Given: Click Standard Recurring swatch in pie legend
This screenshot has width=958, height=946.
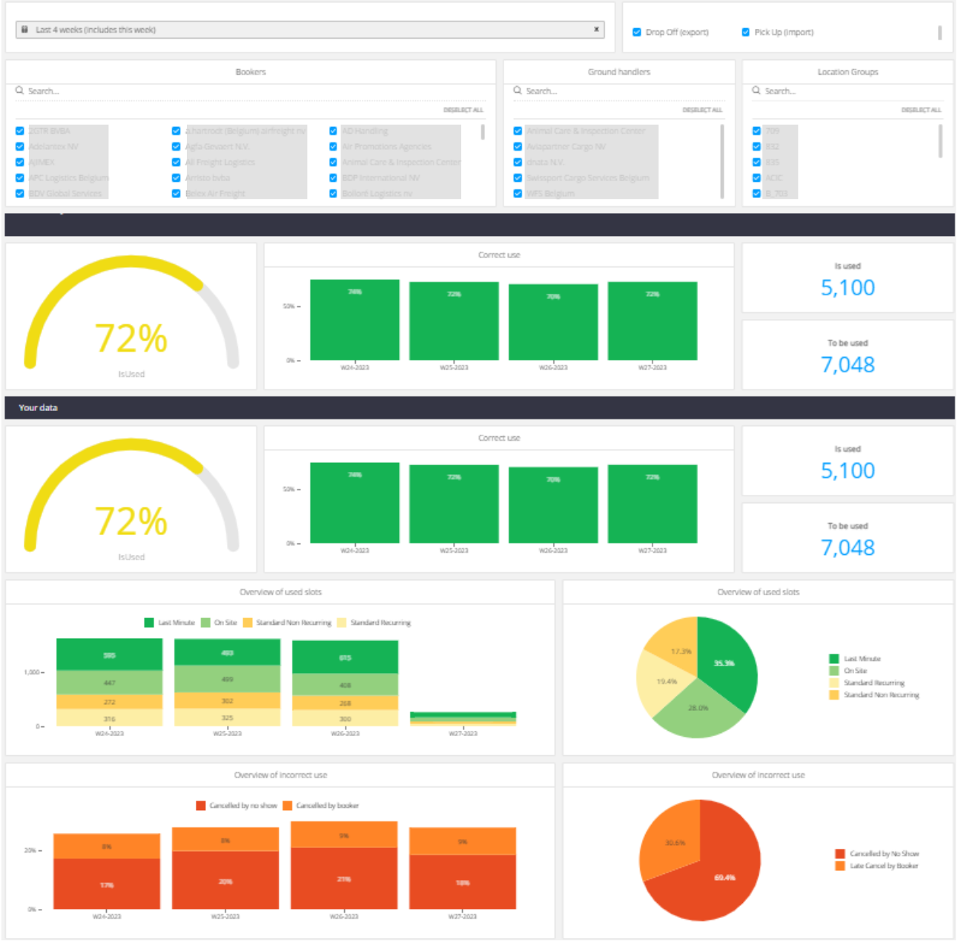Looking at the screenshot, I should click(x=834, y=683).
